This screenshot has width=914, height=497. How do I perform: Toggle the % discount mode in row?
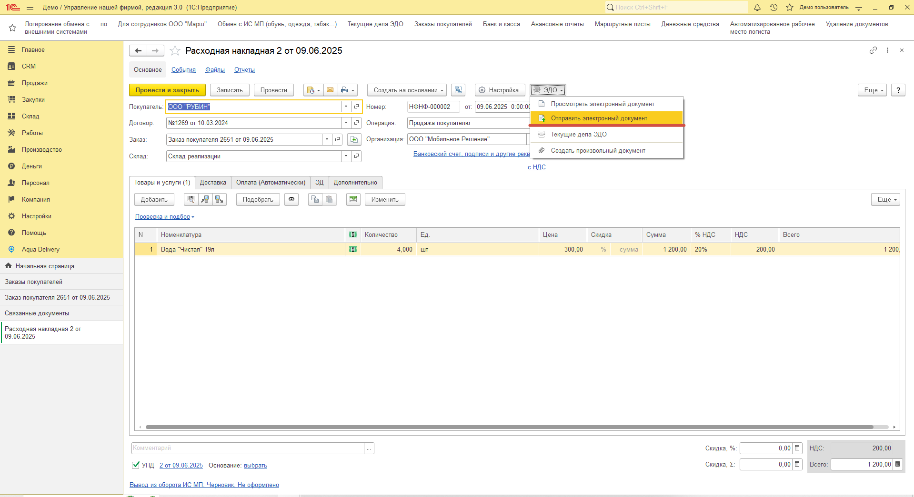point(603,249)
